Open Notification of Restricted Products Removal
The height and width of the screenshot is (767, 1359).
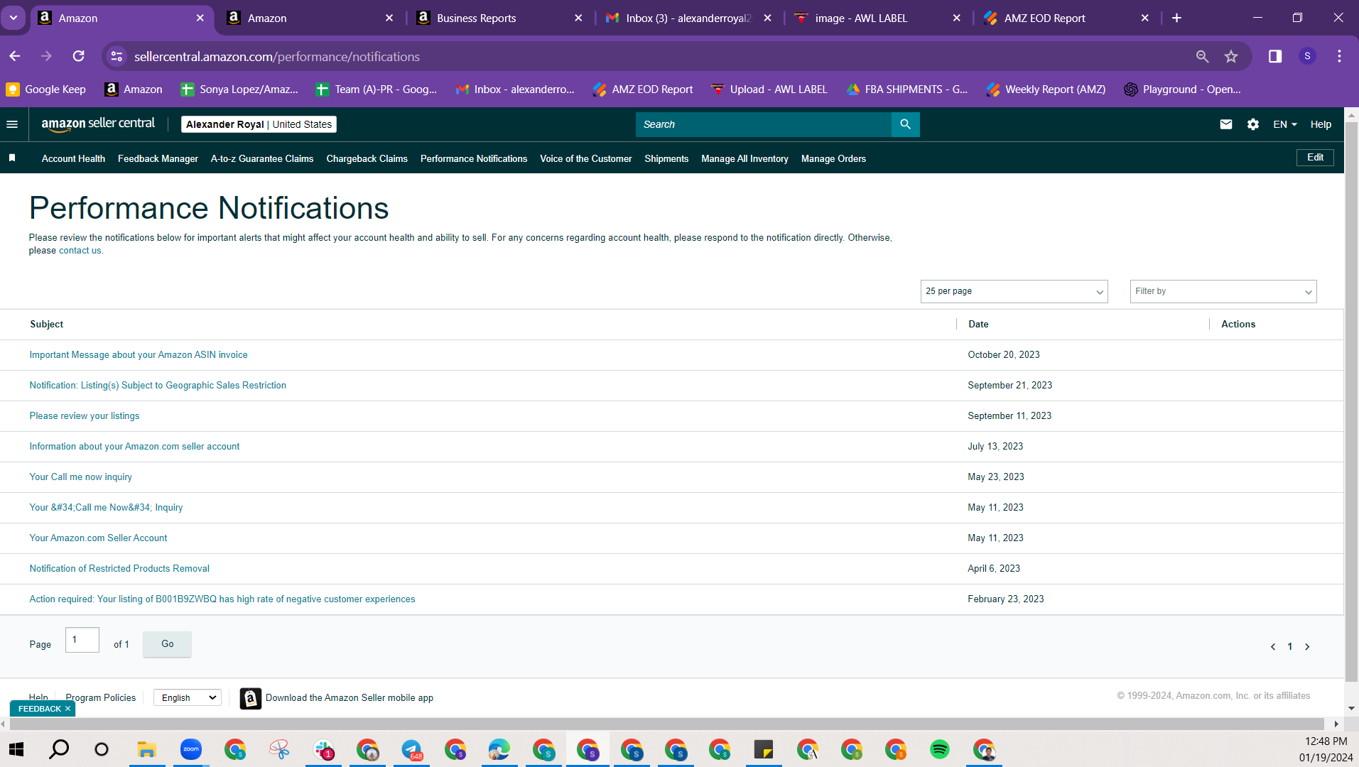(x=119, y=569)
